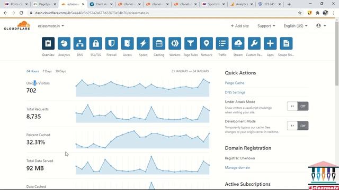Image resolution: width=339 pixels, height=190 pixels.
Task: Open a new browser tab
Action: pyautogui.click(x=289, y=4)
